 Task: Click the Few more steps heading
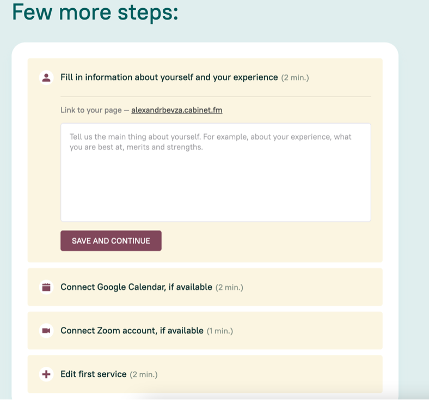[95, 13]
